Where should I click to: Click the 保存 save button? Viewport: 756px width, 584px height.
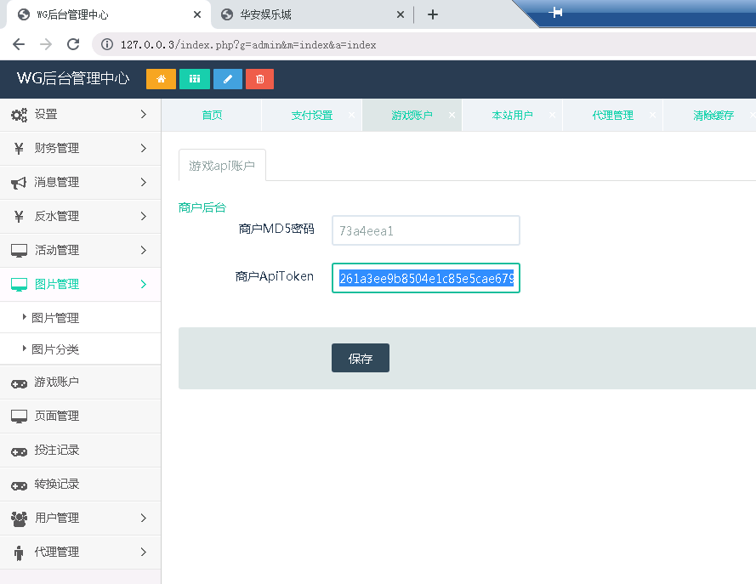pos(360,358)
